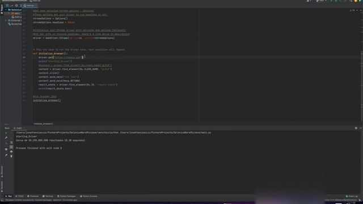Open Python Packages tool window

click(66, 196)
